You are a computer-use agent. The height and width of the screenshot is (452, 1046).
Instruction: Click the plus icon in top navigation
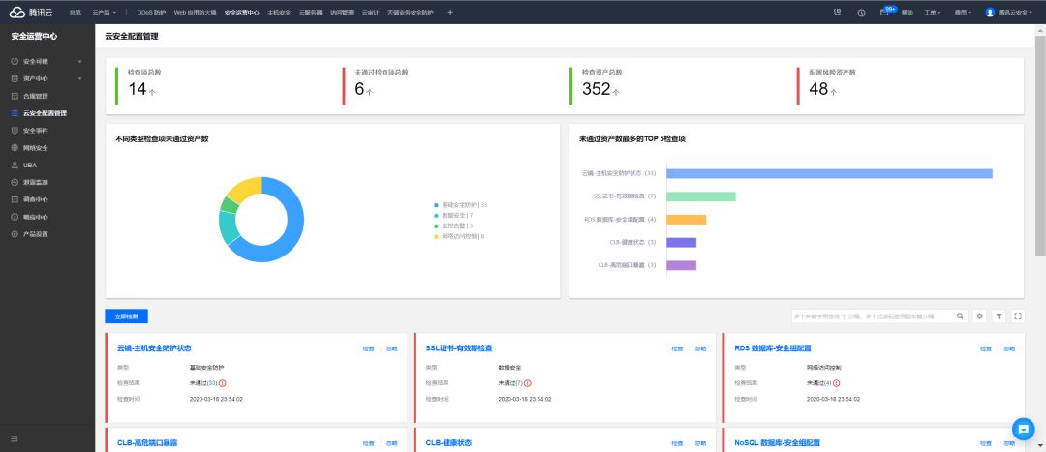pyautogui.click(x=449, y=12)
